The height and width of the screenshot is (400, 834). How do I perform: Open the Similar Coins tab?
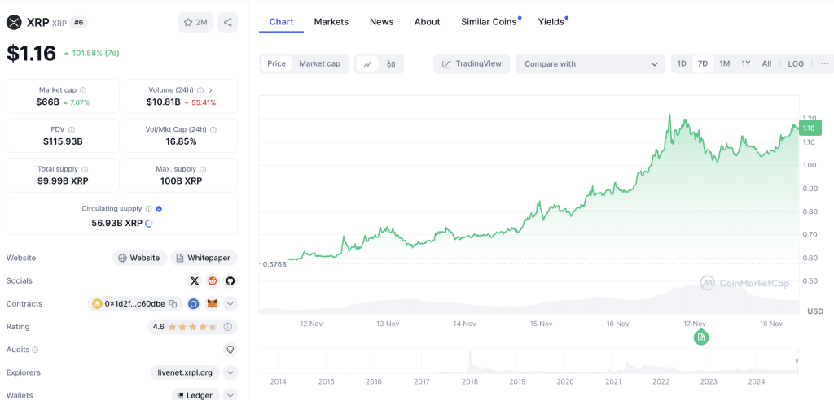pyautogui.click(x=489, y=22)
